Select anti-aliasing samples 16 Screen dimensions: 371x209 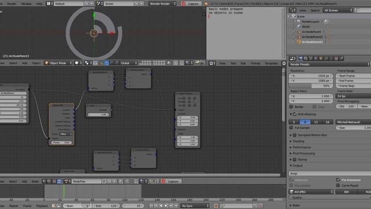(x=327, y=122)
